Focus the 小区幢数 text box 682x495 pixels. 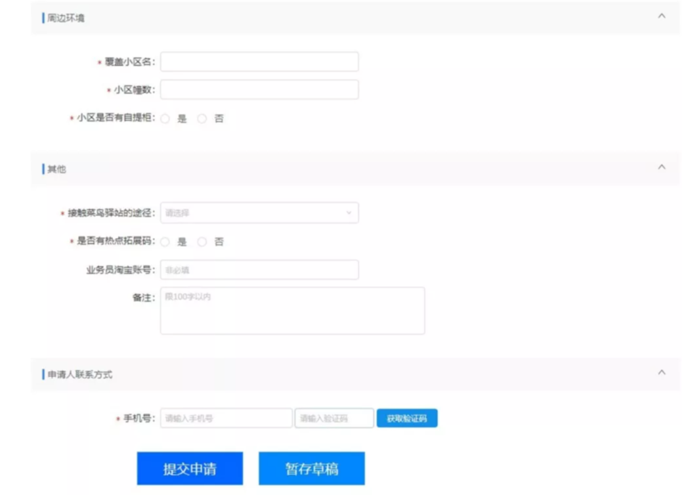coord(259,90)
